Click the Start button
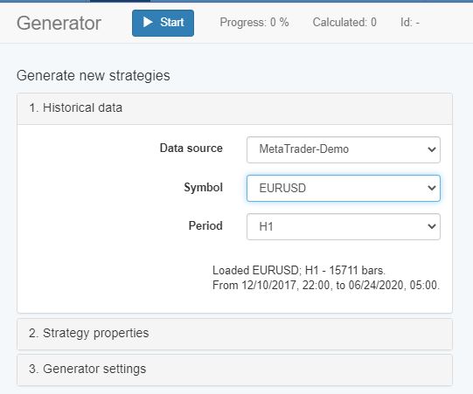 click(163, 24)
